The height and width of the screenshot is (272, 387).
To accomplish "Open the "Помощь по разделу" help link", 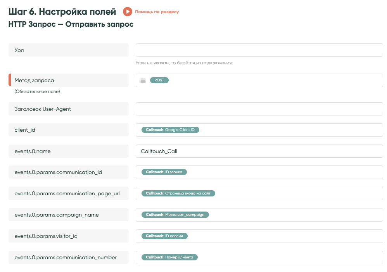I will [x=157, y=12].
